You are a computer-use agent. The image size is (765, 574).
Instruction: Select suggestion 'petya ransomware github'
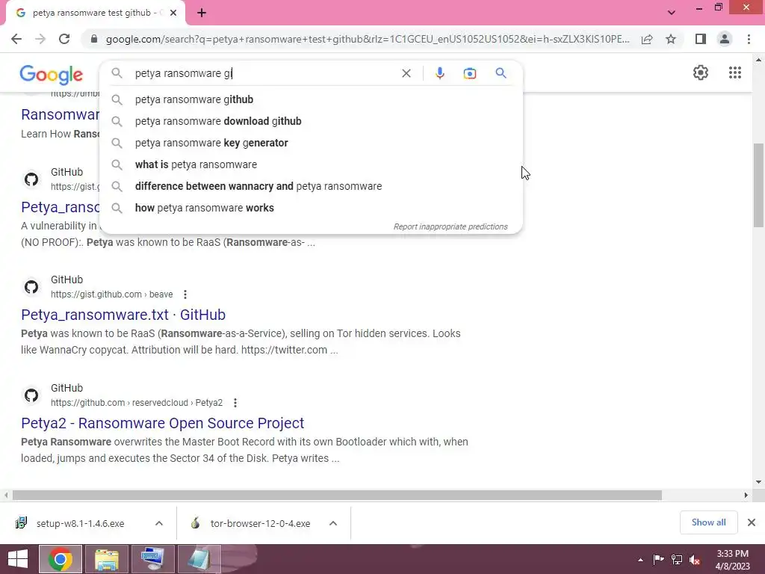(311, 99)
